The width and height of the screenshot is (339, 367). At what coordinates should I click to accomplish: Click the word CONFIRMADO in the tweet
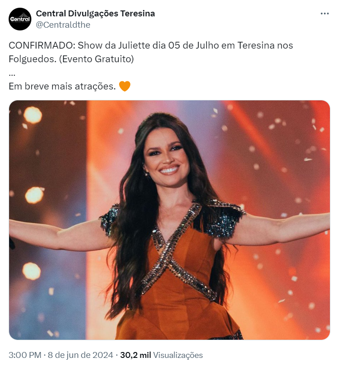42,45
